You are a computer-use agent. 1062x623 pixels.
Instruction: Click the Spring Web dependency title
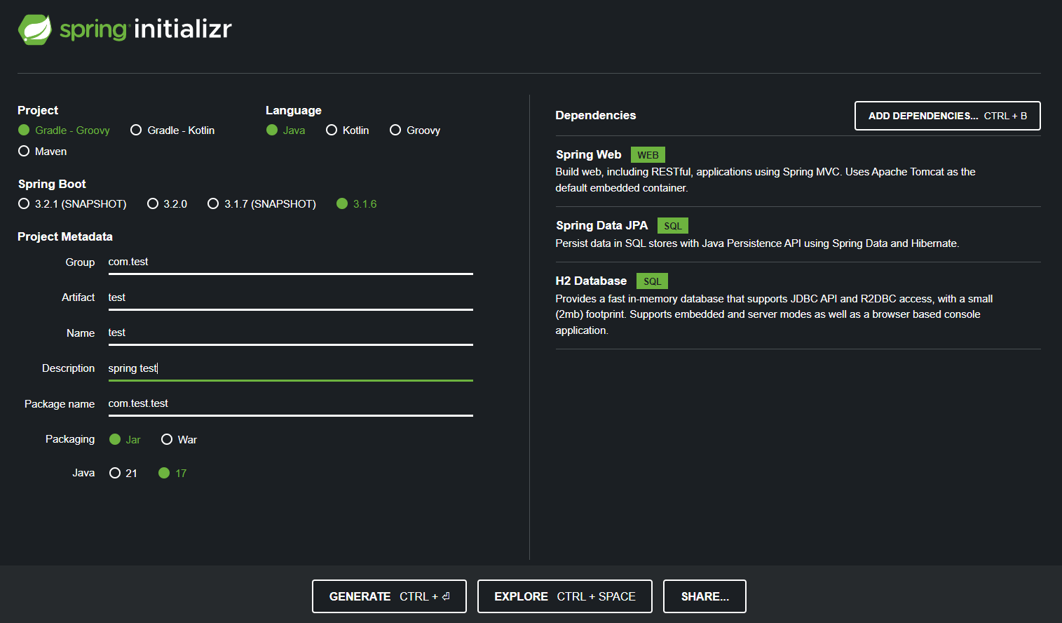[588, 155]
